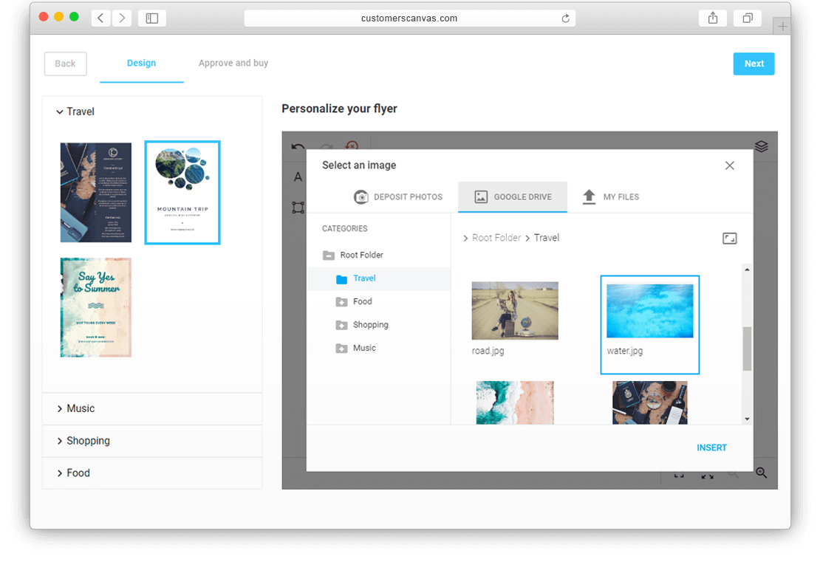Image resolution: width=820 pixels, height=576 pixels.
Task: Click the Root Folder icon in Categories
Action: point(328,255)
